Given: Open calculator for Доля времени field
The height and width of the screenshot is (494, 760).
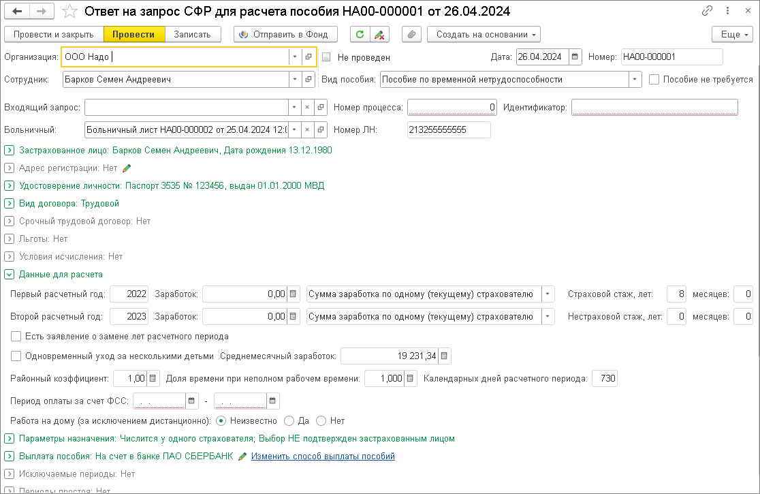Looking at the screenshot, I should click(x=409, y=379).
